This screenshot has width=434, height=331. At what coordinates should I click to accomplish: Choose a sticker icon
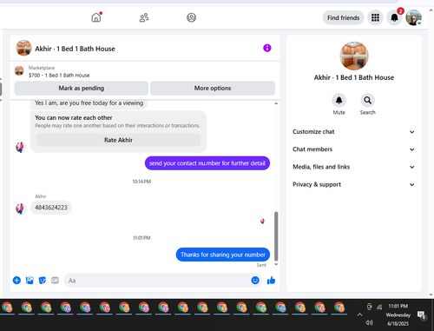tap(43, 281)
